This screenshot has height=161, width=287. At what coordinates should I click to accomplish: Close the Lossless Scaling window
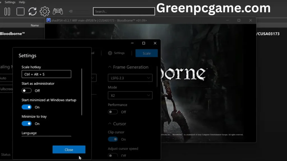155,43
